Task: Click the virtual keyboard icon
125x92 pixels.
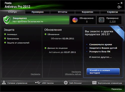Action: point(94,83)
